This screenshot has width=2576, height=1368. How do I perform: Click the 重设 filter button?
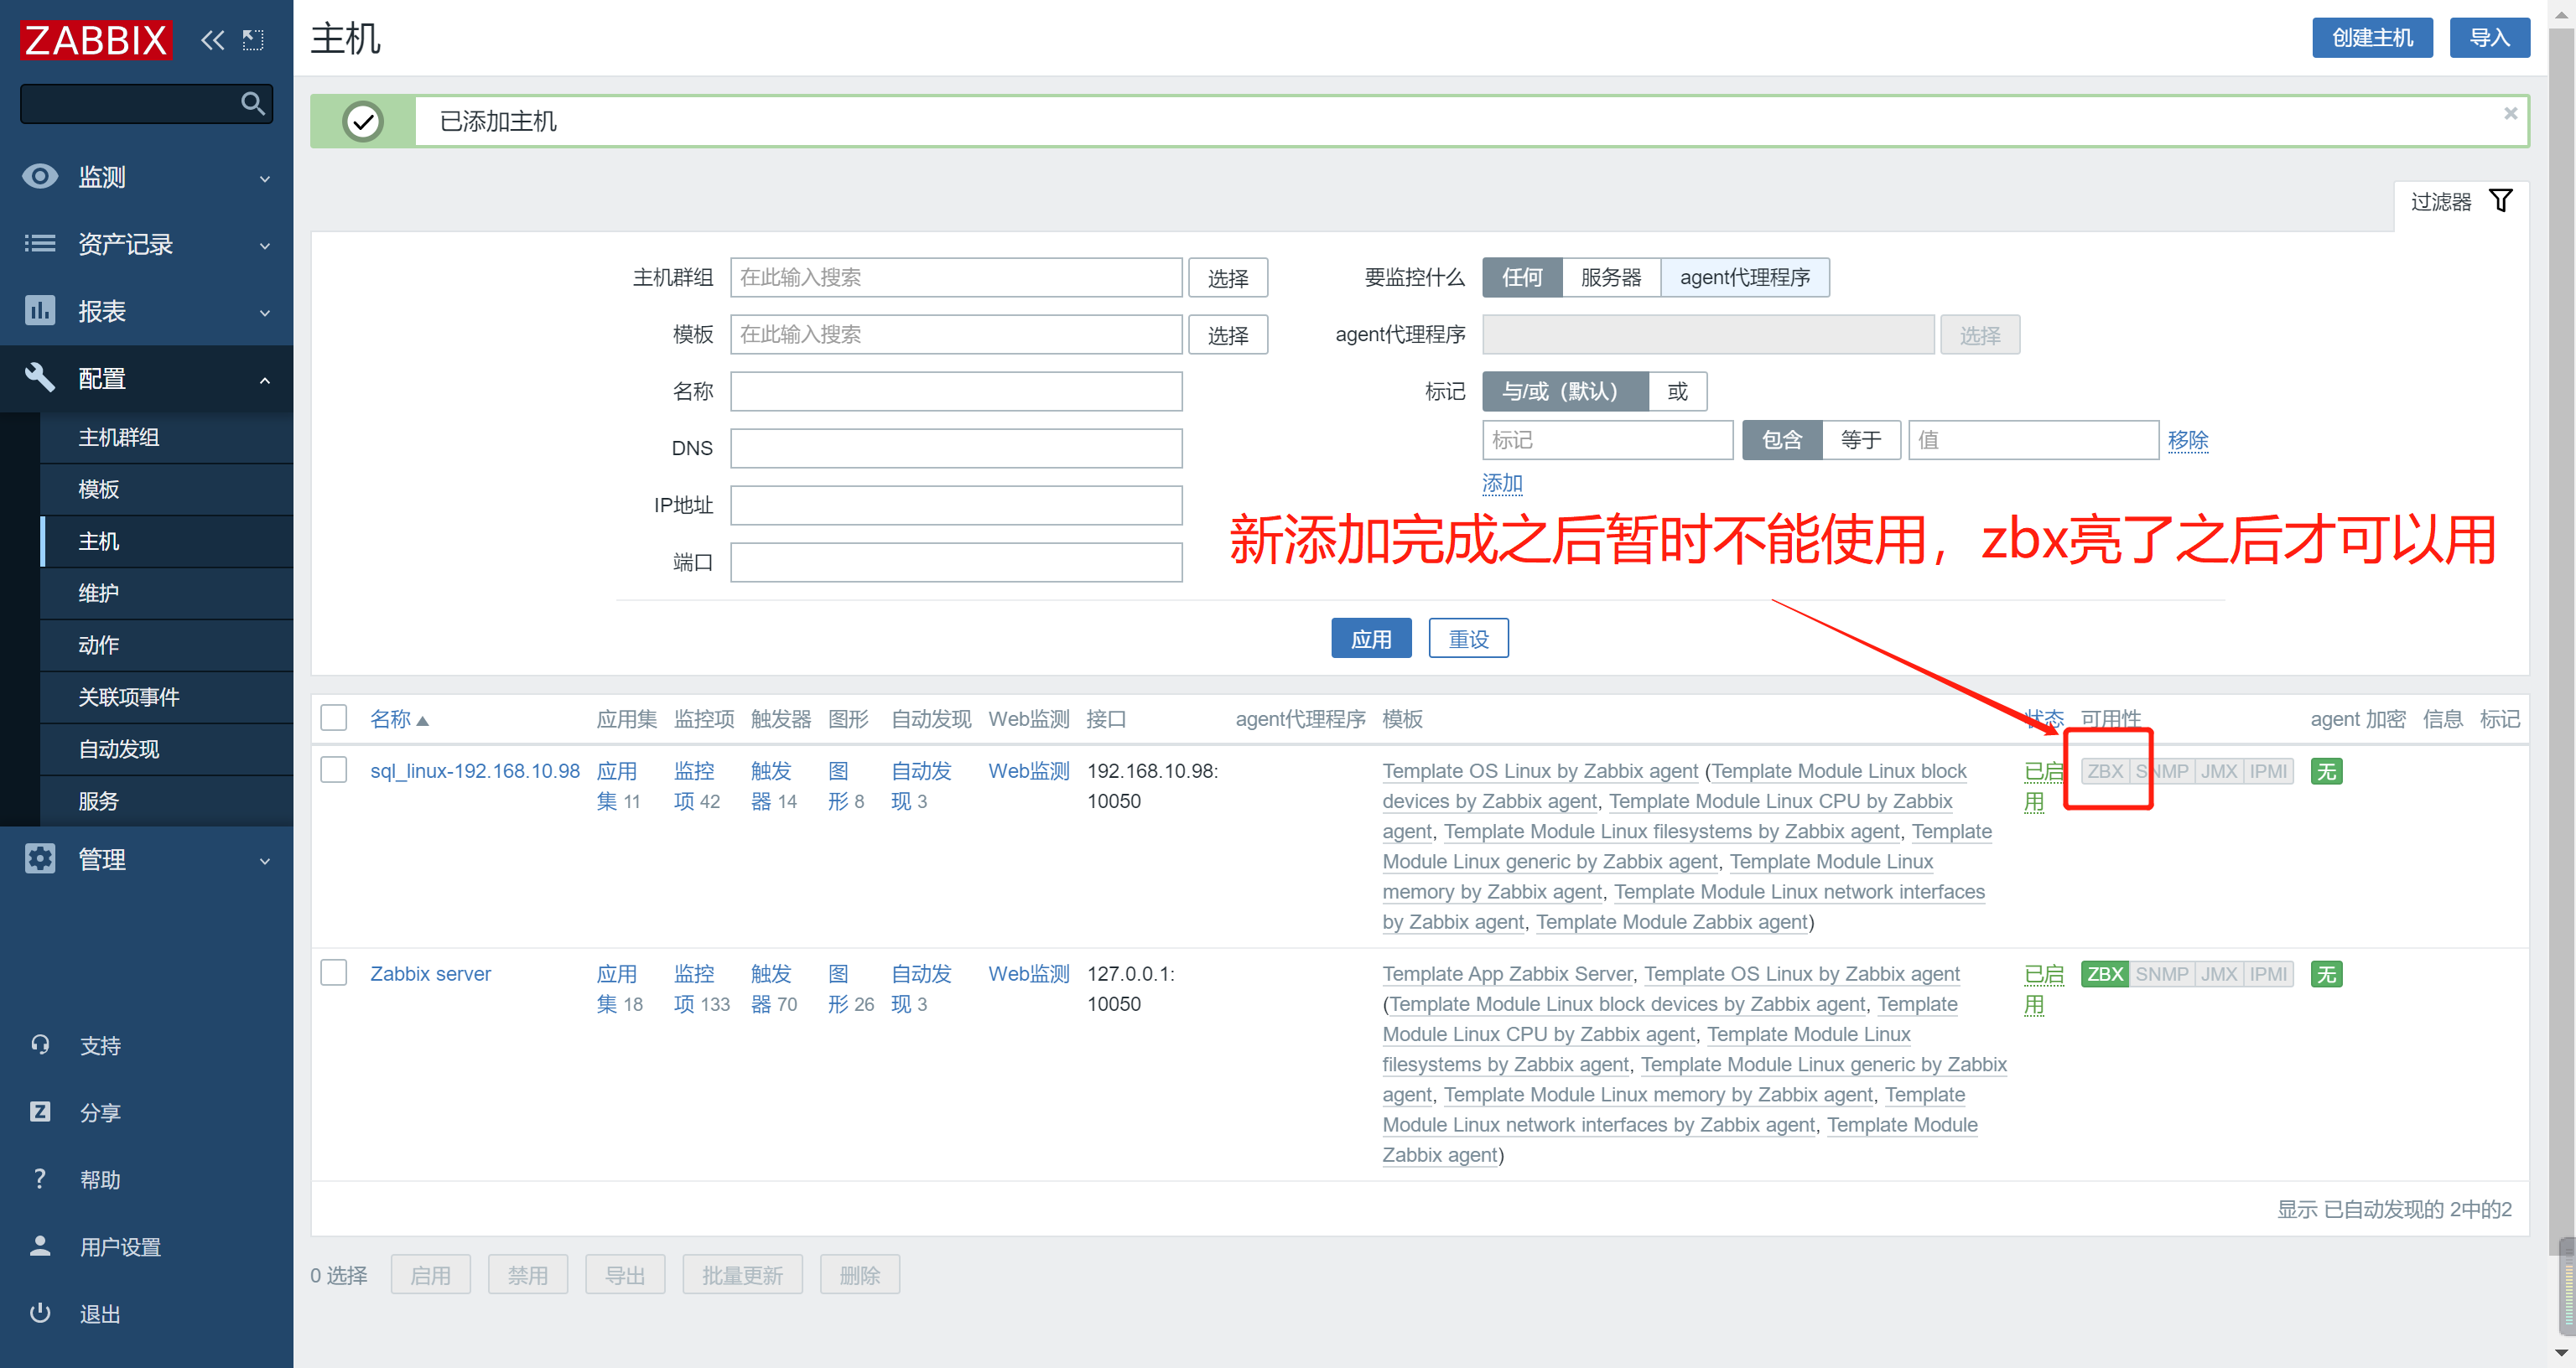pos(1468,638)
